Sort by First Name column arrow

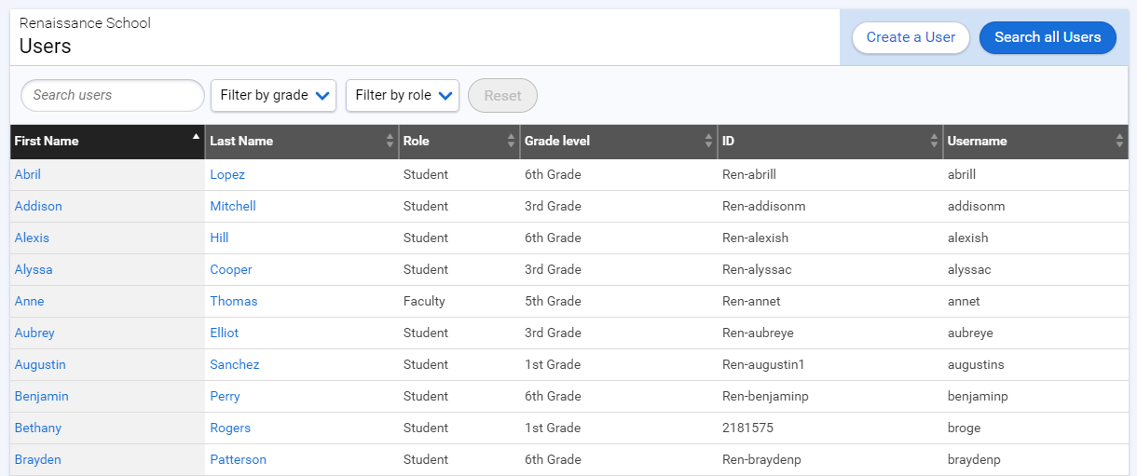click(196, 136)
